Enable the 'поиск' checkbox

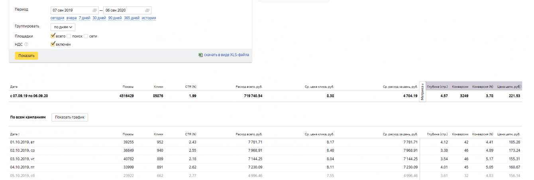pos(69,36)
